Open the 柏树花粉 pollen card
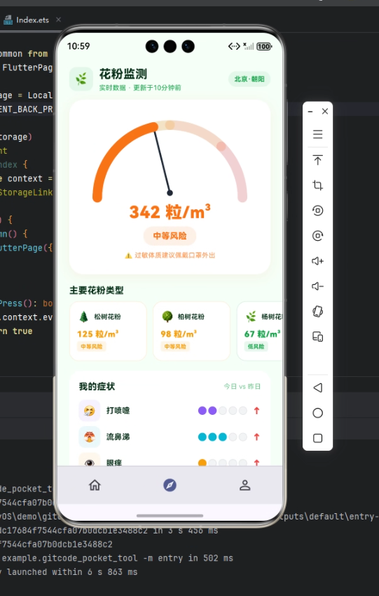 pos(191,331)
